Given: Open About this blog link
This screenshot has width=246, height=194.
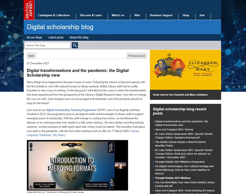Looking at the screenshot, I should (x=79, y=38).
